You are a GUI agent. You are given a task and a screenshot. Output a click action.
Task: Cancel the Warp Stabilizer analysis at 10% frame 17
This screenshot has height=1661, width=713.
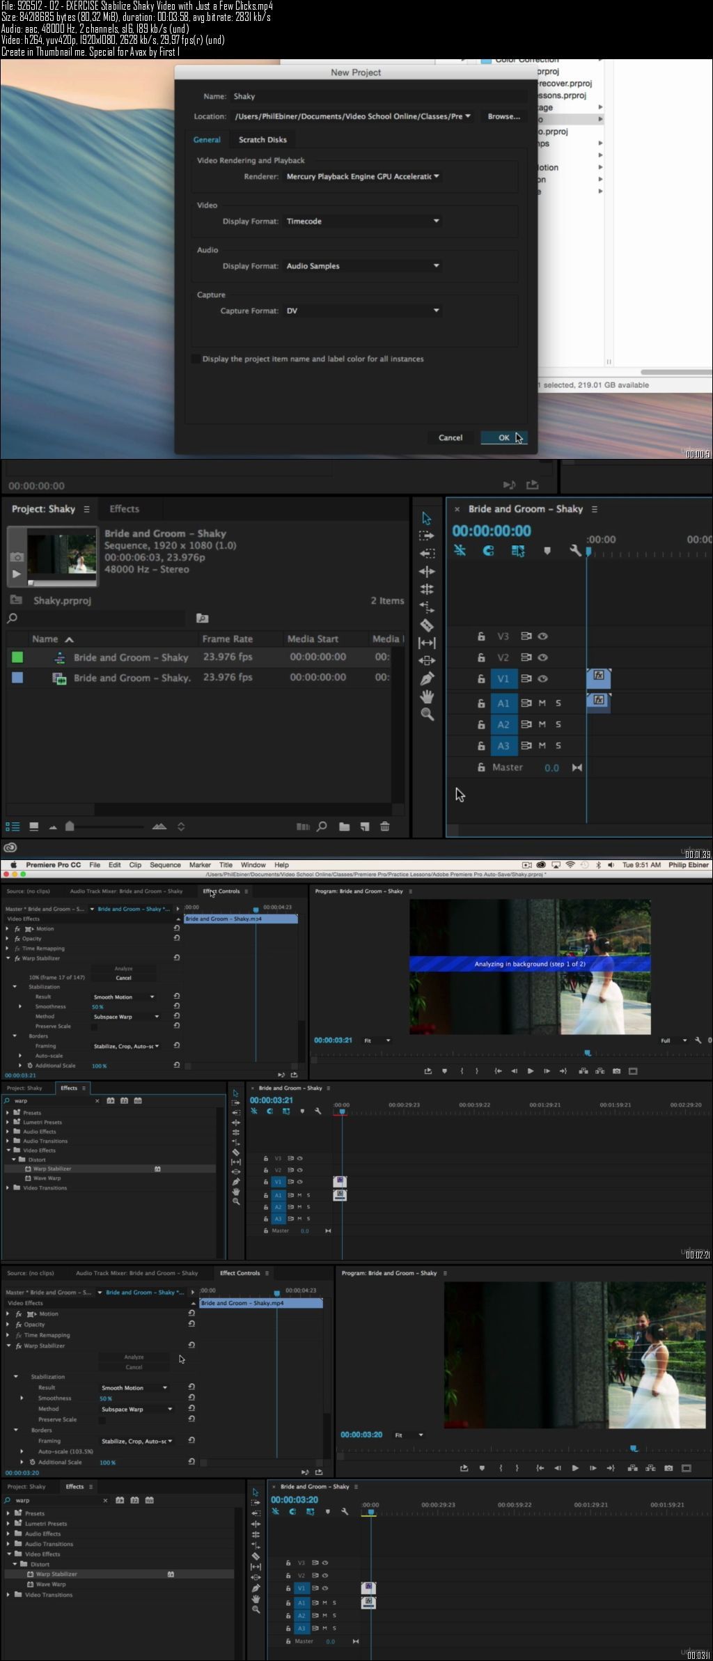[123, 978]
